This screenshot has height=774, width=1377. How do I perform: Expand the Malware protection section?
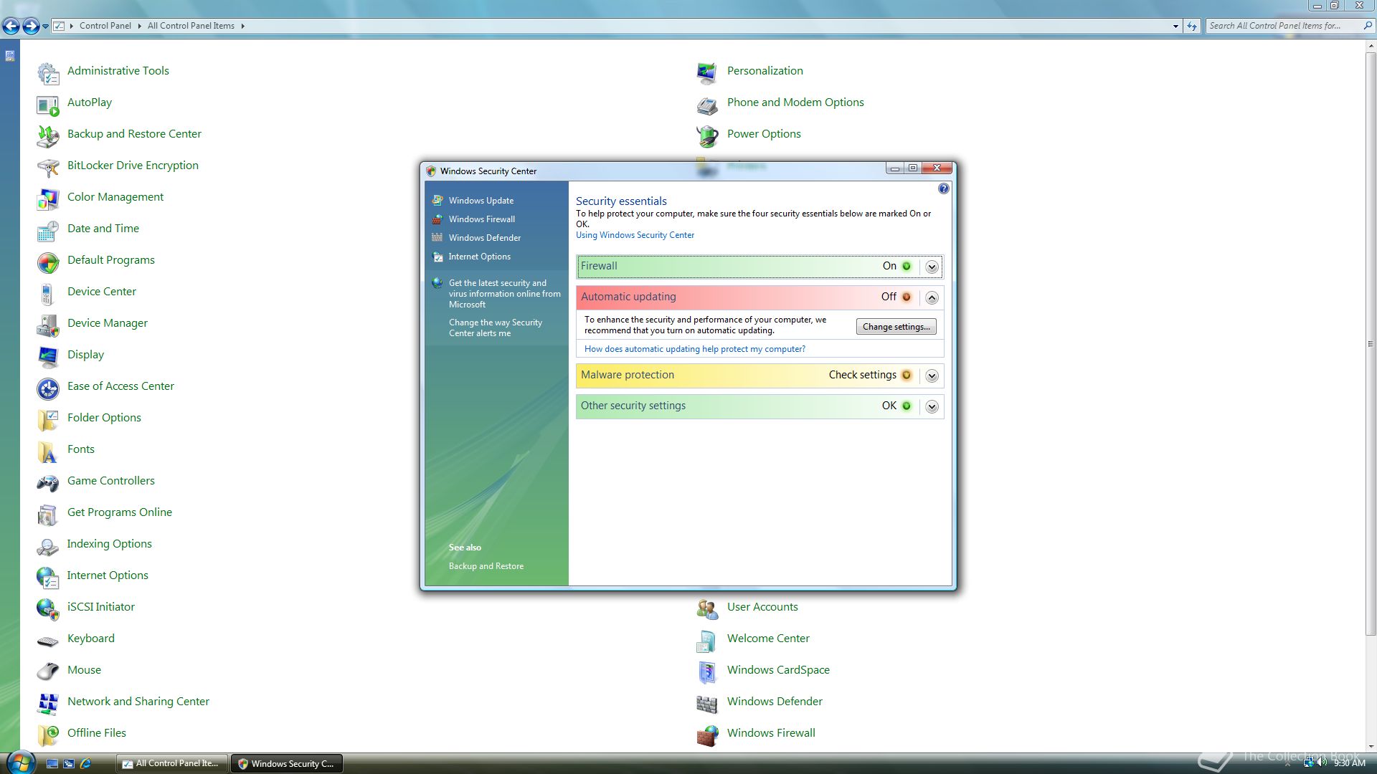coord(932,376)
